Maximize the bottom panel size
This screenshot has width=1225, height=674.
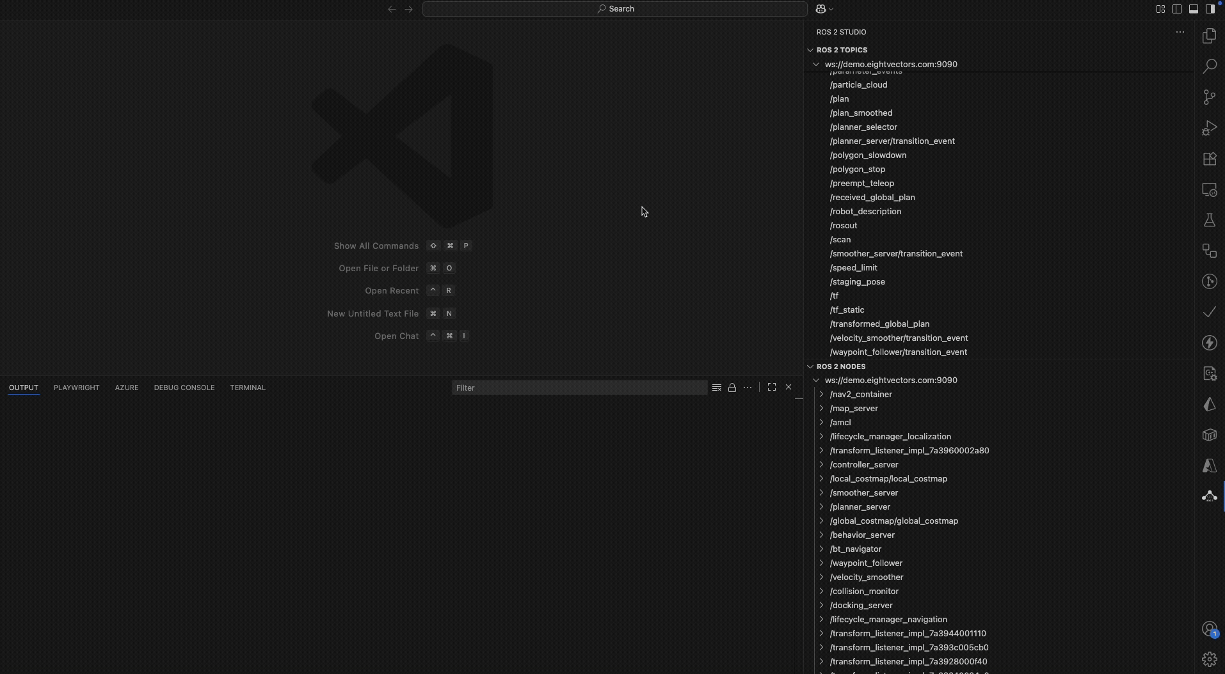pyautogui.click(x=772, y=388)
